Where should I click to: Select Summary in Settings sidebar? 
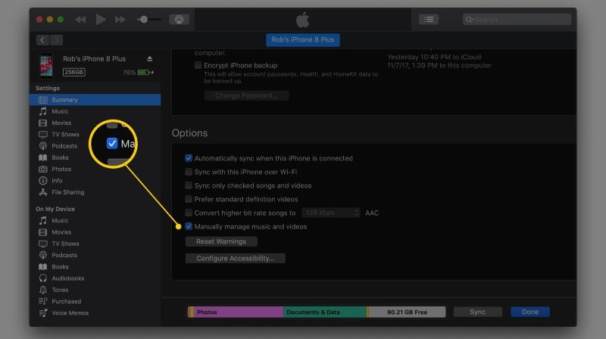(64, 100)
